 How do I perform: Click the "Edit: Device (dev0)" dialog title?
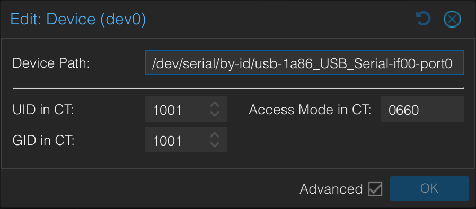[x=78, y=19]
